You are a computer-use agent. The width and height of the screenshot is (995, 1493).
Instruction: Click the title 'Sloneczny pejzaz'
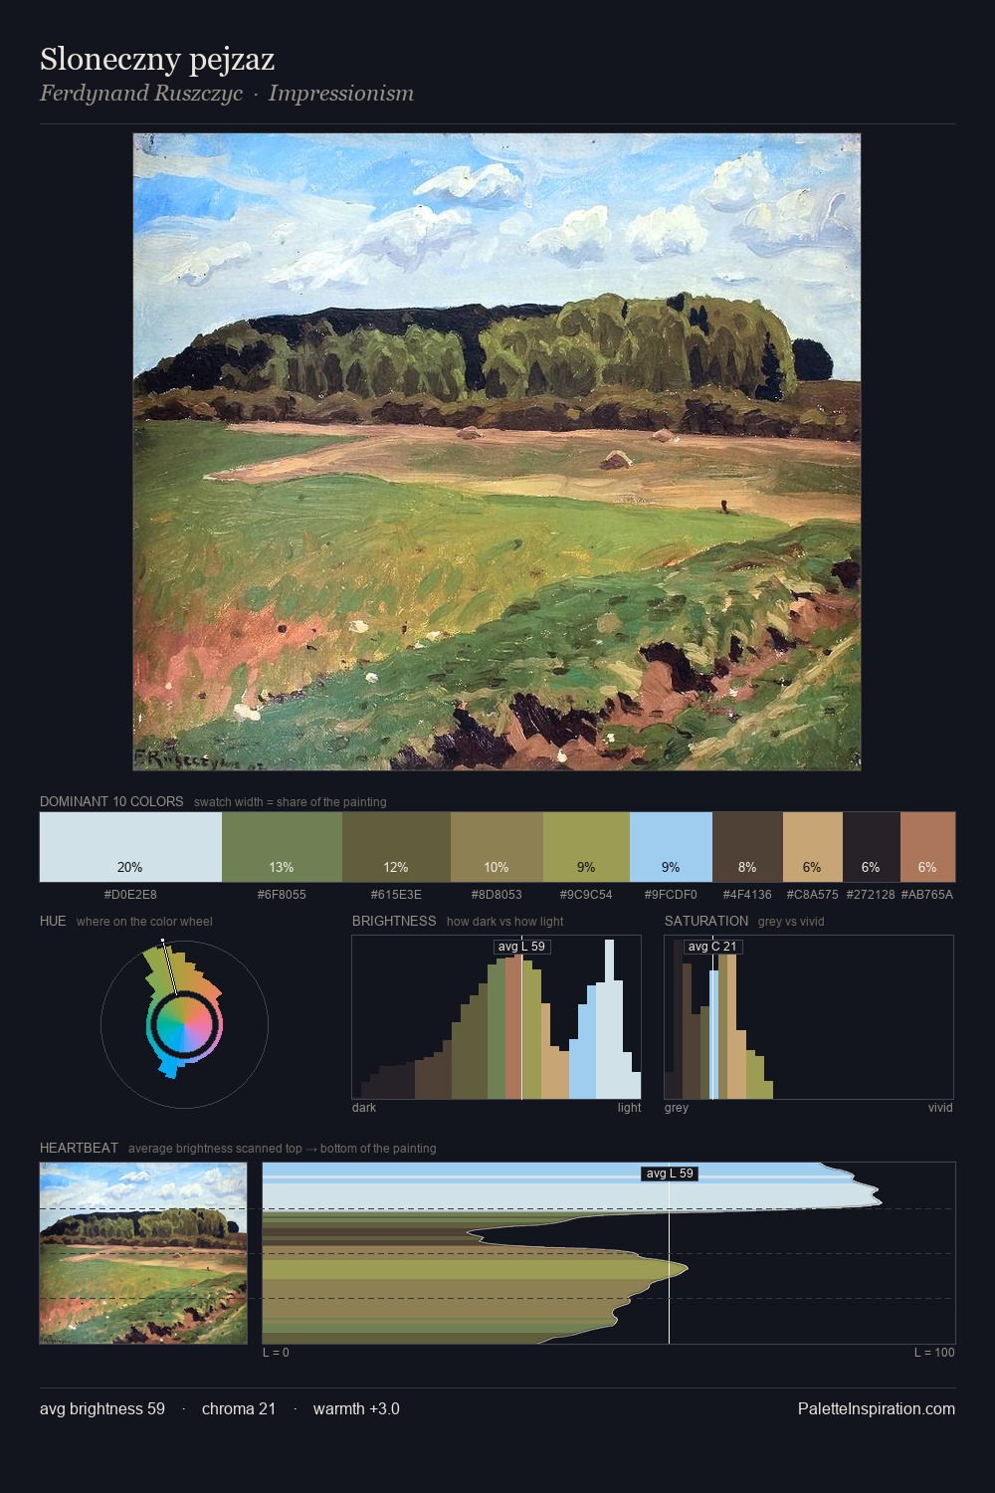pos(157,60)
